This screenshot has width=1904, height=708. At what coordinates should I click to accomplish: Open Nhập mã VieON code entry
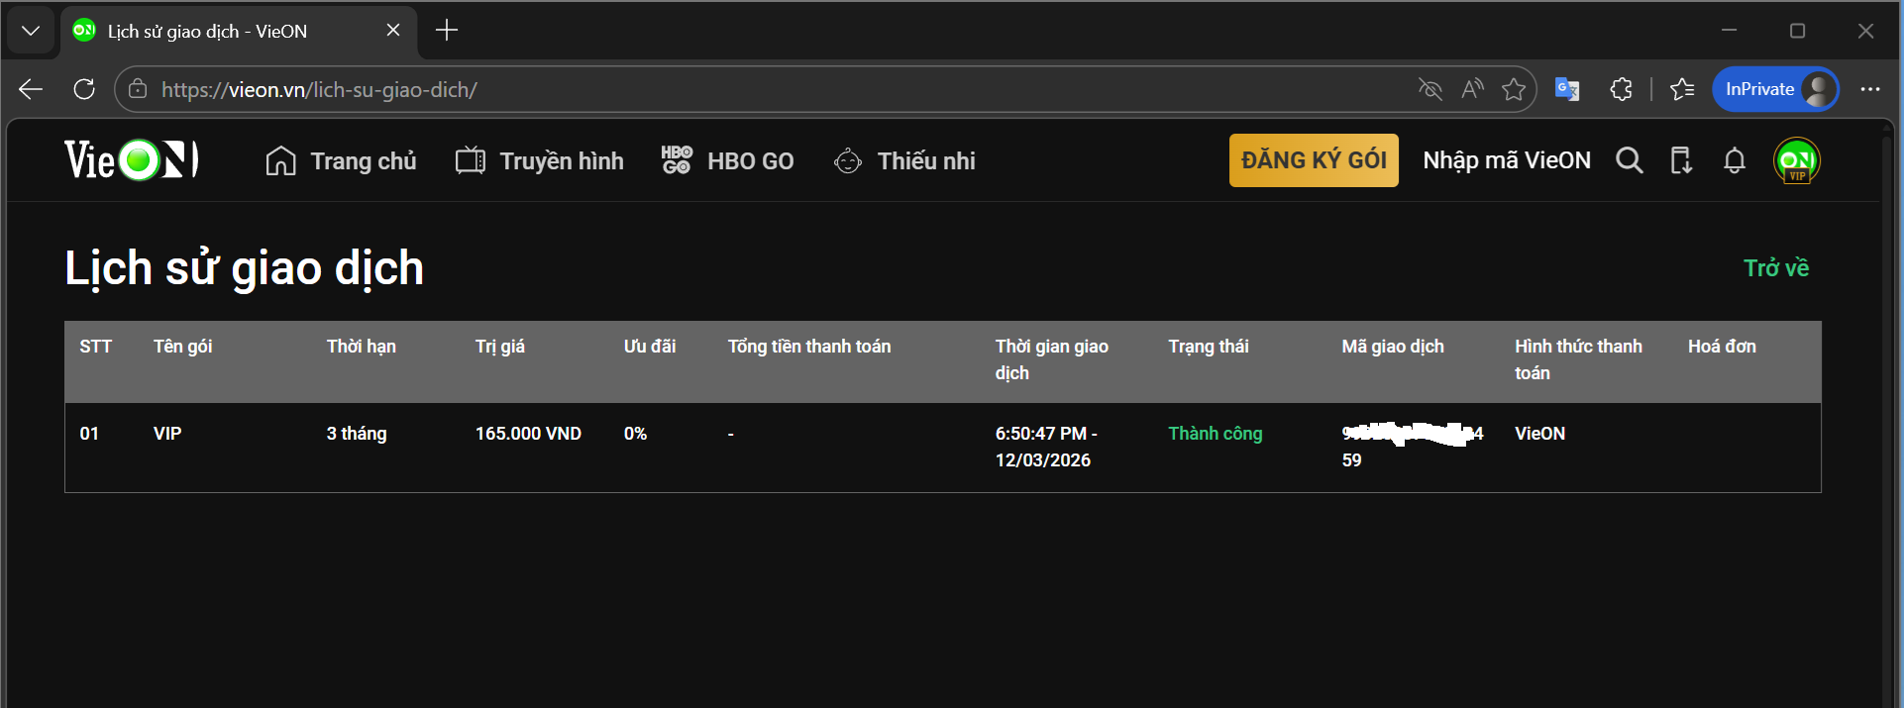(x=1507, y=160)
